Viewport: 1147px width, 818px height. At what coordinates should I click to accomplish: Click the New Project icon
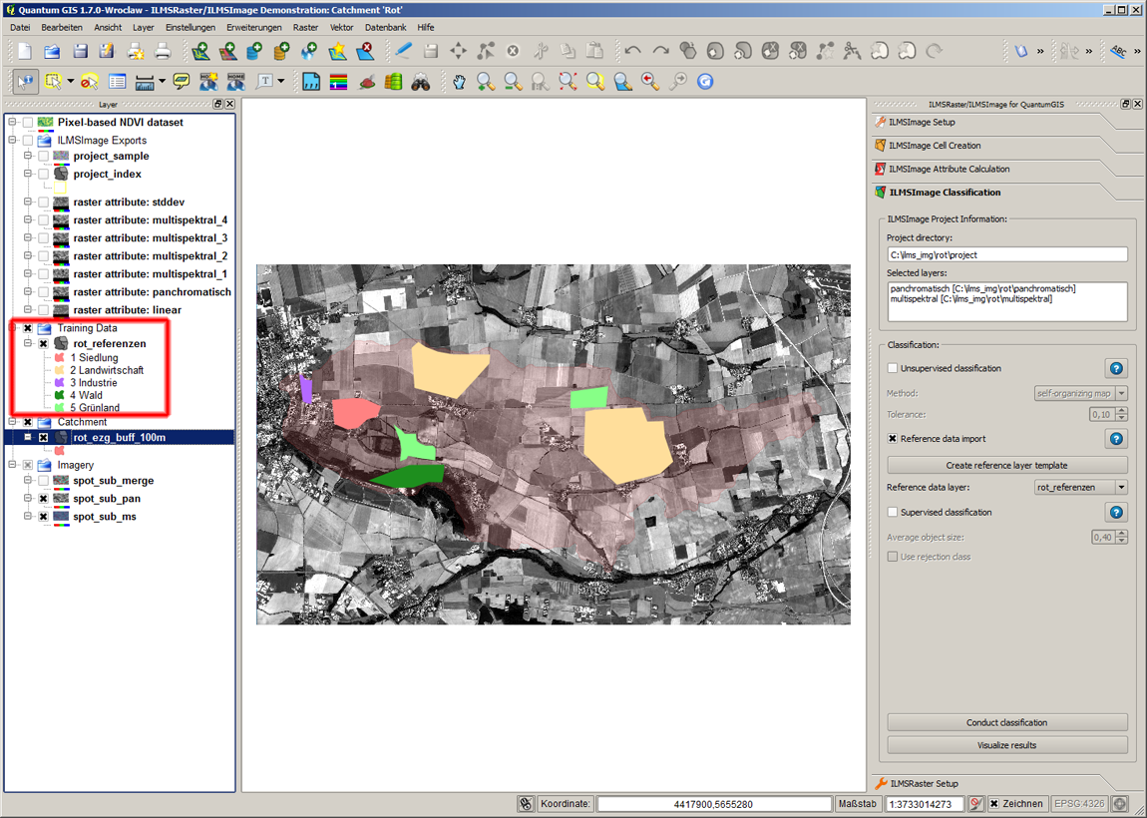coord(25,51)
